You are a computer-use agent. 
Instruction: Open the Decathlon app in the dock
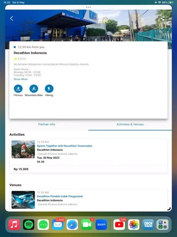(148, 224)
